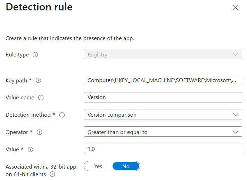Select No on the 32-bit app toggle
The image size is (247, 180).
126,166
